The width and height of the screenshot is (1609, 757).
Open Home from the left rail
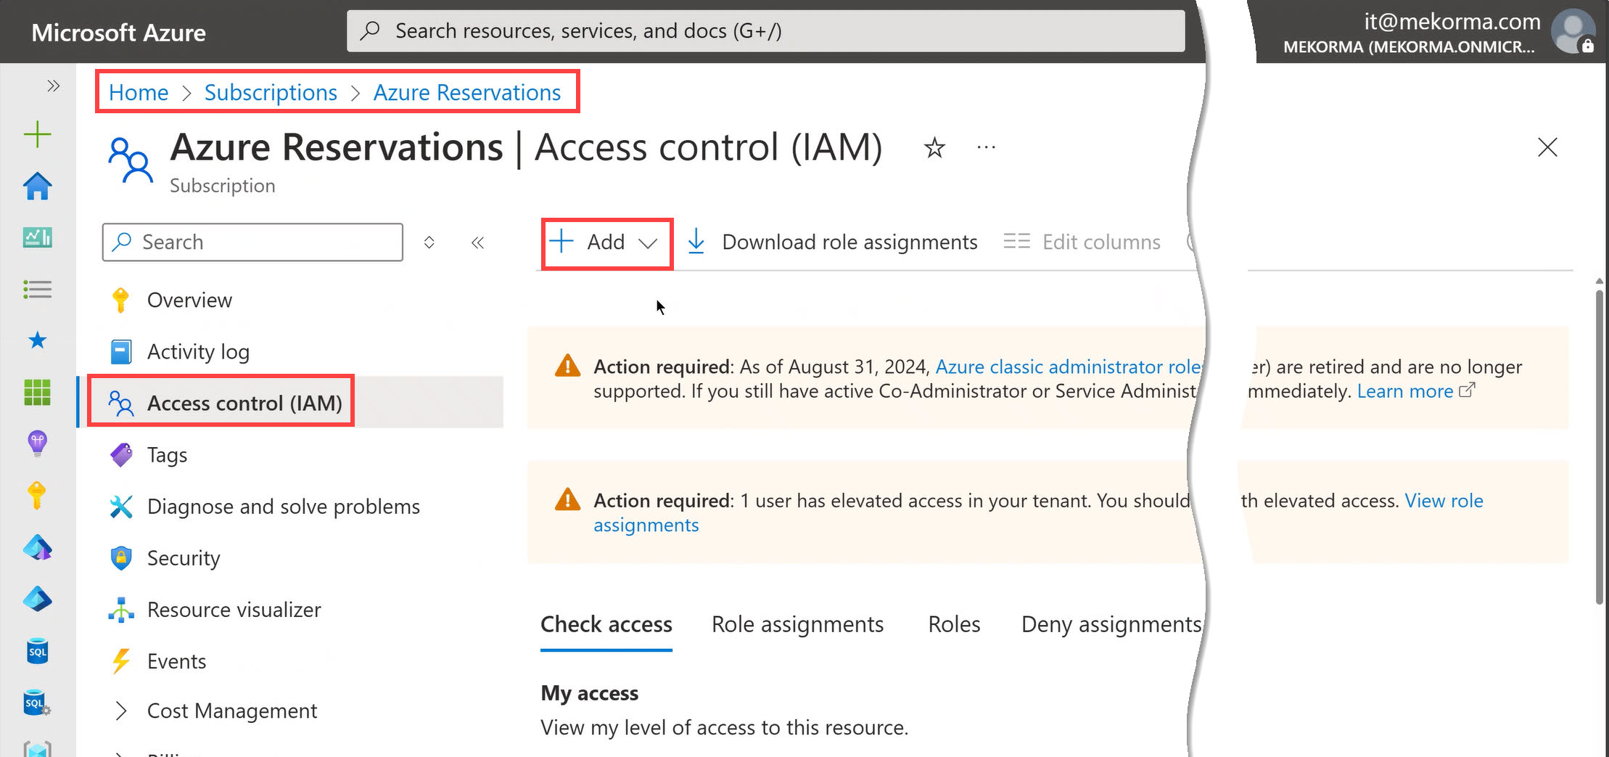[x=37, y=187]
